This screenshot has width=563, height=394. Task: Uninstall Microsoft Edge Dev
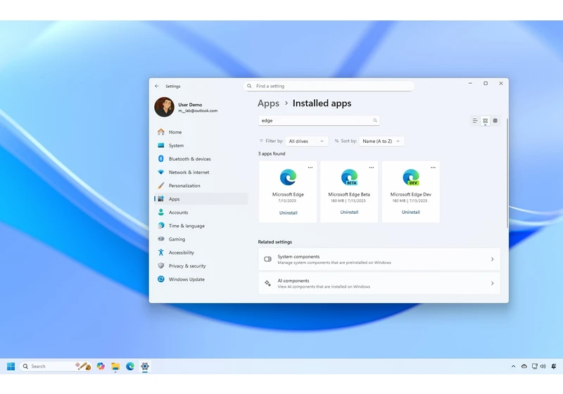(411, 212)
